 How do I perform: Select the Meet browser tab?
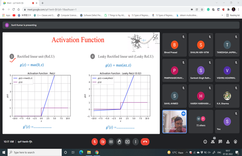(x=19, y=3)
